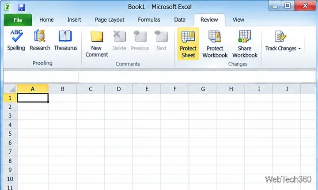Select row 1 header
The height and width of the screenshot is (190, 318).
click(10, 98)
